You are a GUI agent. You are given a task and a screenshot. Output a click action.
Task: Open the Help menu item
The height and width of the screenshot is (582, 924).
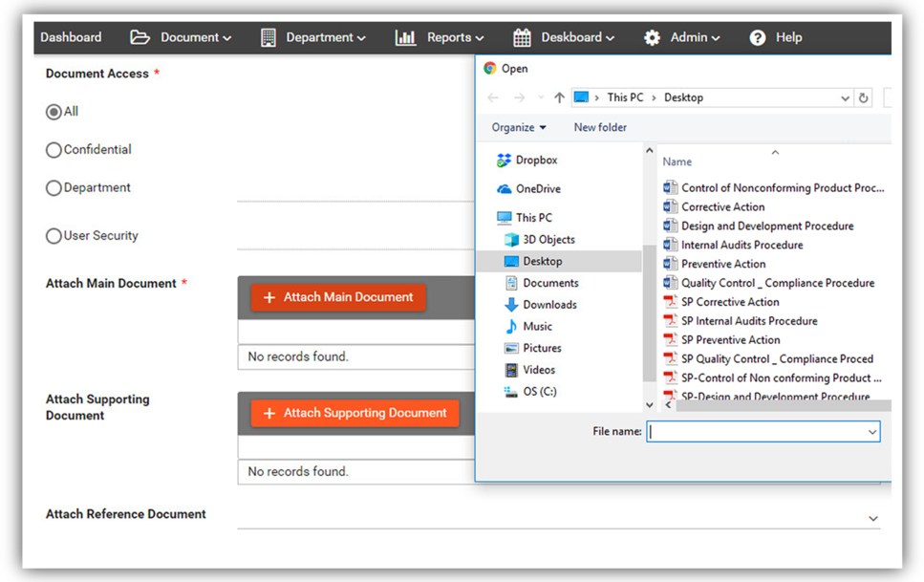788,37
